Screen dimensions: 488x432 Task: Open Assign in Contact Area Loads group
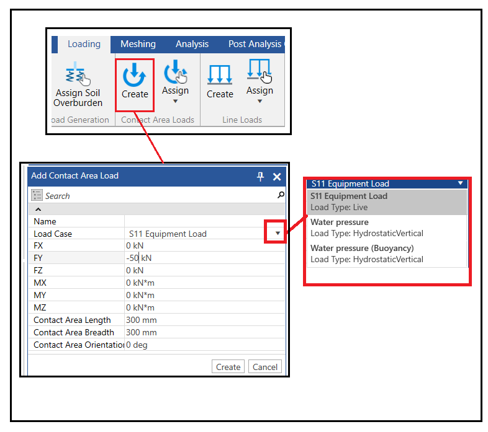pos(175,81)
